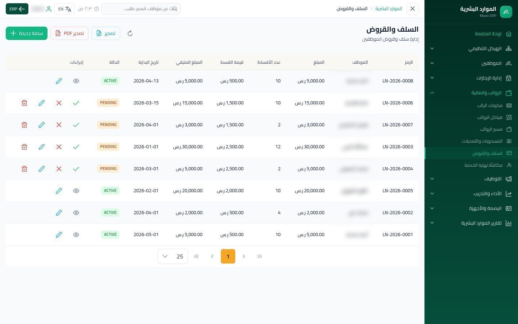The height and width of the screenshot is (324, 518).
Task: Approve loan LN-2026-0004 with the green checkmark
Action: (x=76, y=169)
